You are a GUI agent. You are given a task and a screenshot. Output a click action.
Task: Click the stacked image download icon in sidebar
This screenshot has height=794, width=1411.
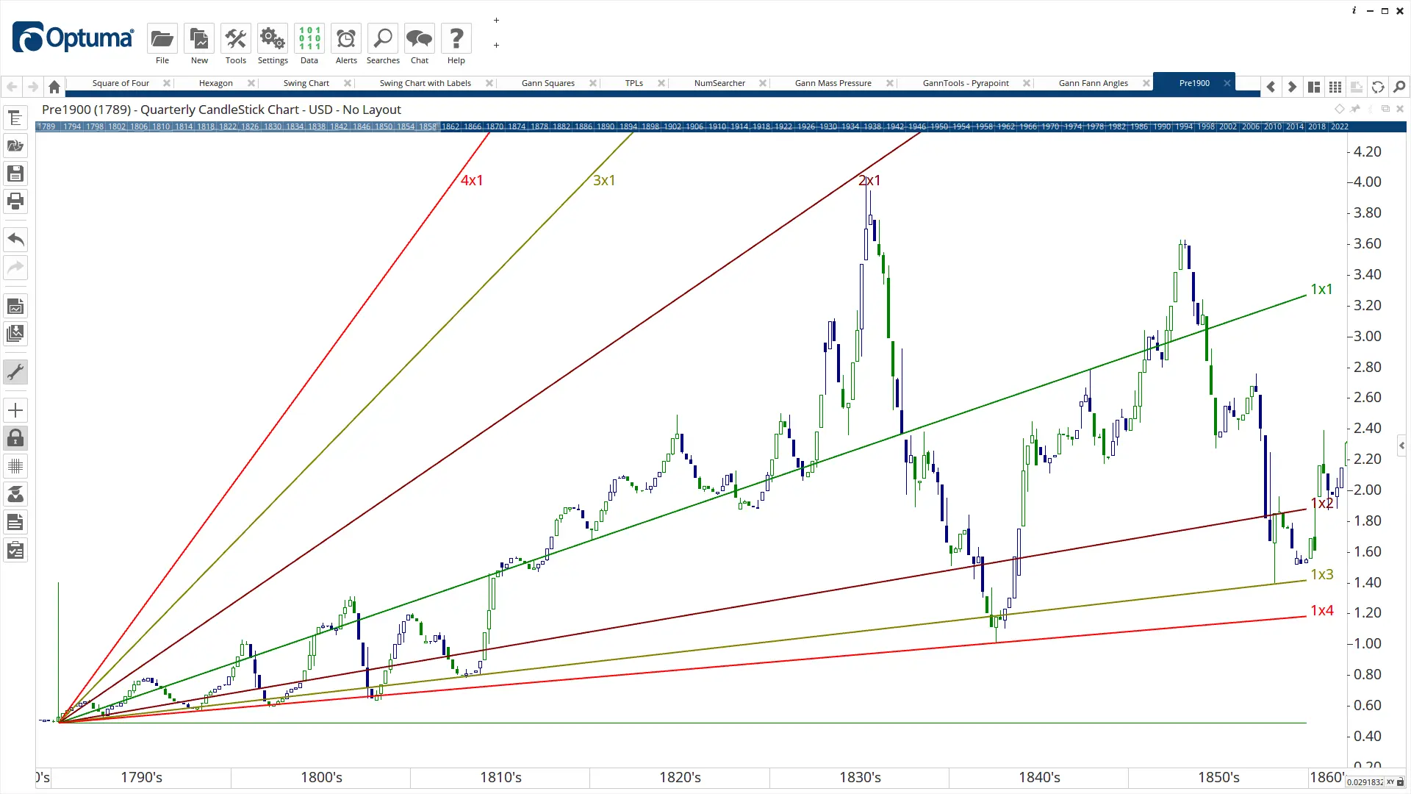[15, 334]
